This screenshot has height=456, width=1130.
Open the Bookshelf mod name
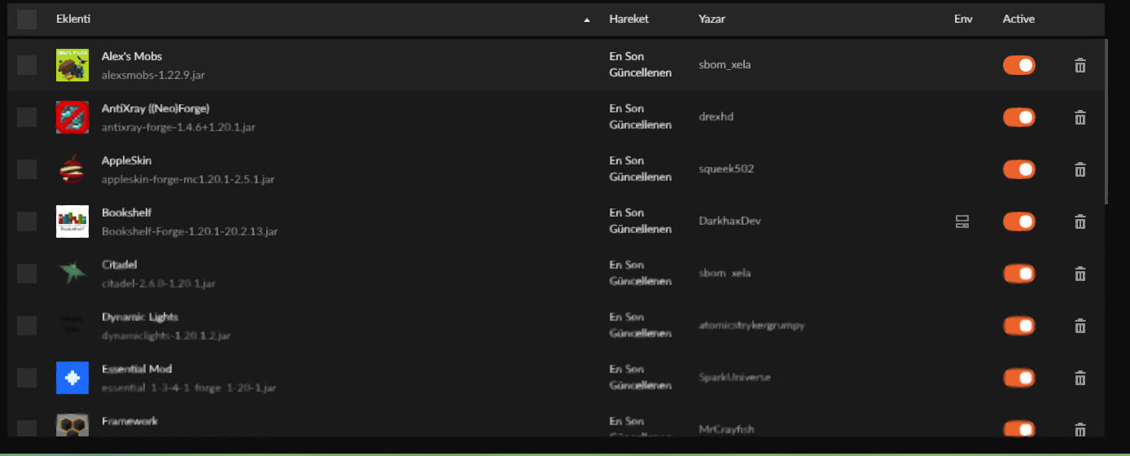tap(126, 213)
